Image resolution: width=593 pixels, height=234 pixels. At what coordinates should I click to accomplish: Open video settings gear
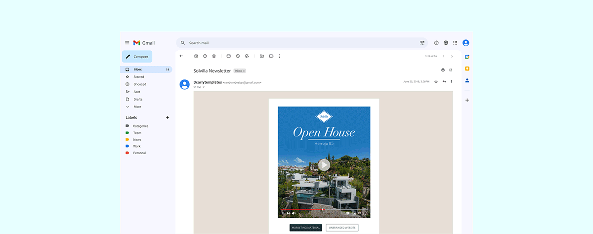[348, 213]
